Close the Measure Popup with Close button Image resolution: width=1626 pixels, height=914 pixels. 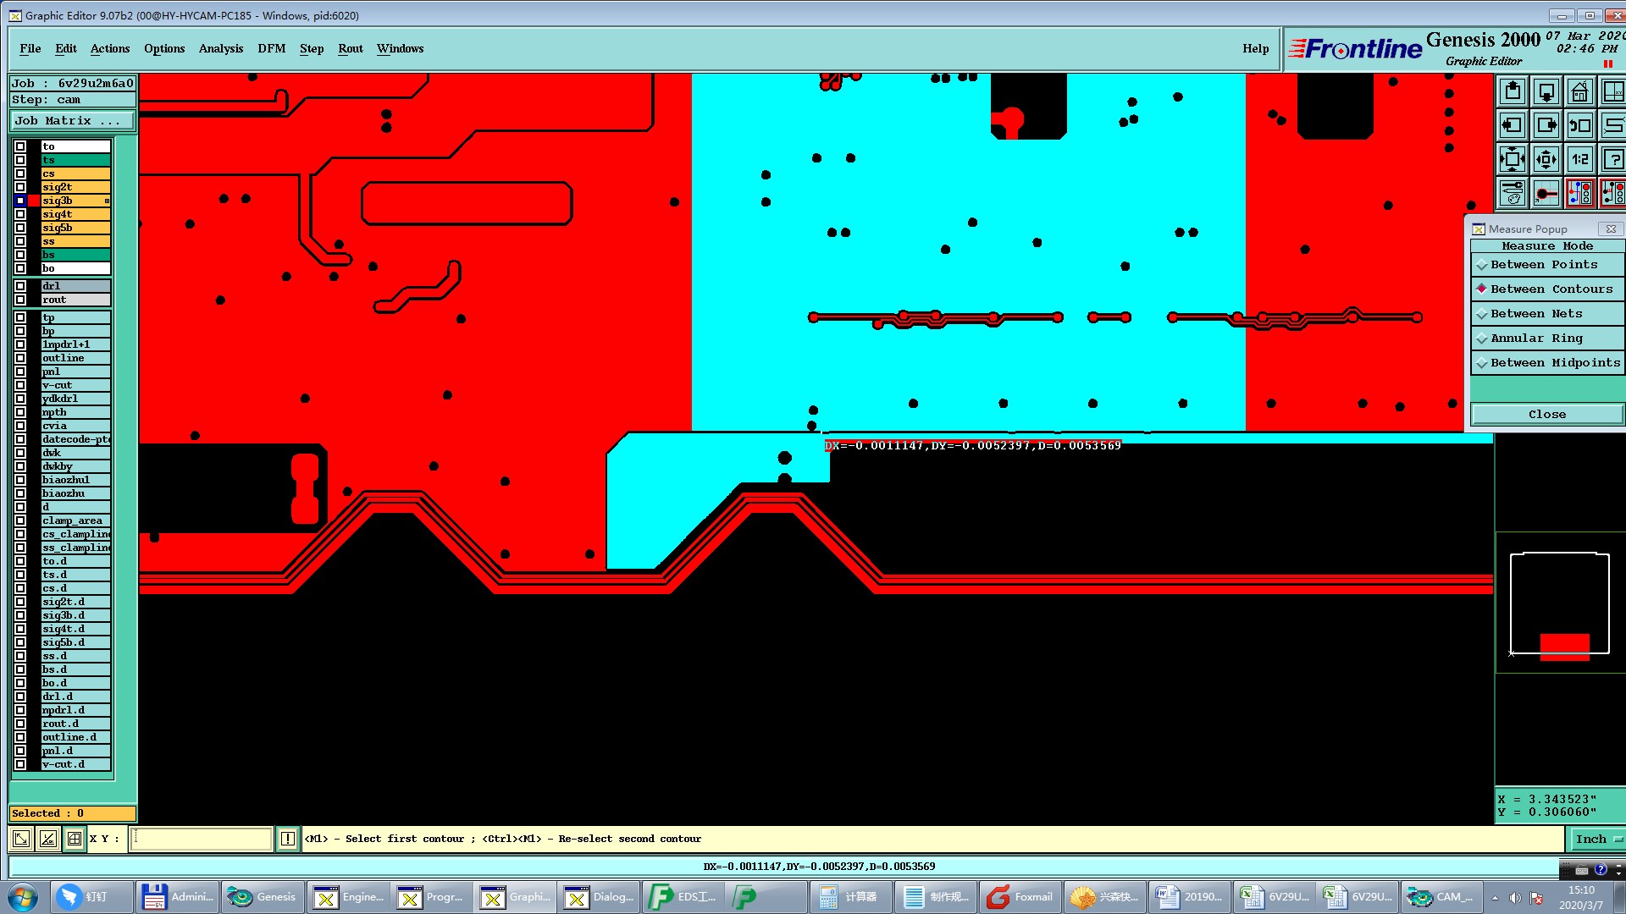(1546, 414)
